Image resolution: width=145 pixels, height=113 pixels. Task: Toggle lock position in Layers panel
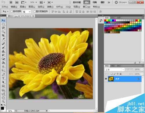click(118, 74)
